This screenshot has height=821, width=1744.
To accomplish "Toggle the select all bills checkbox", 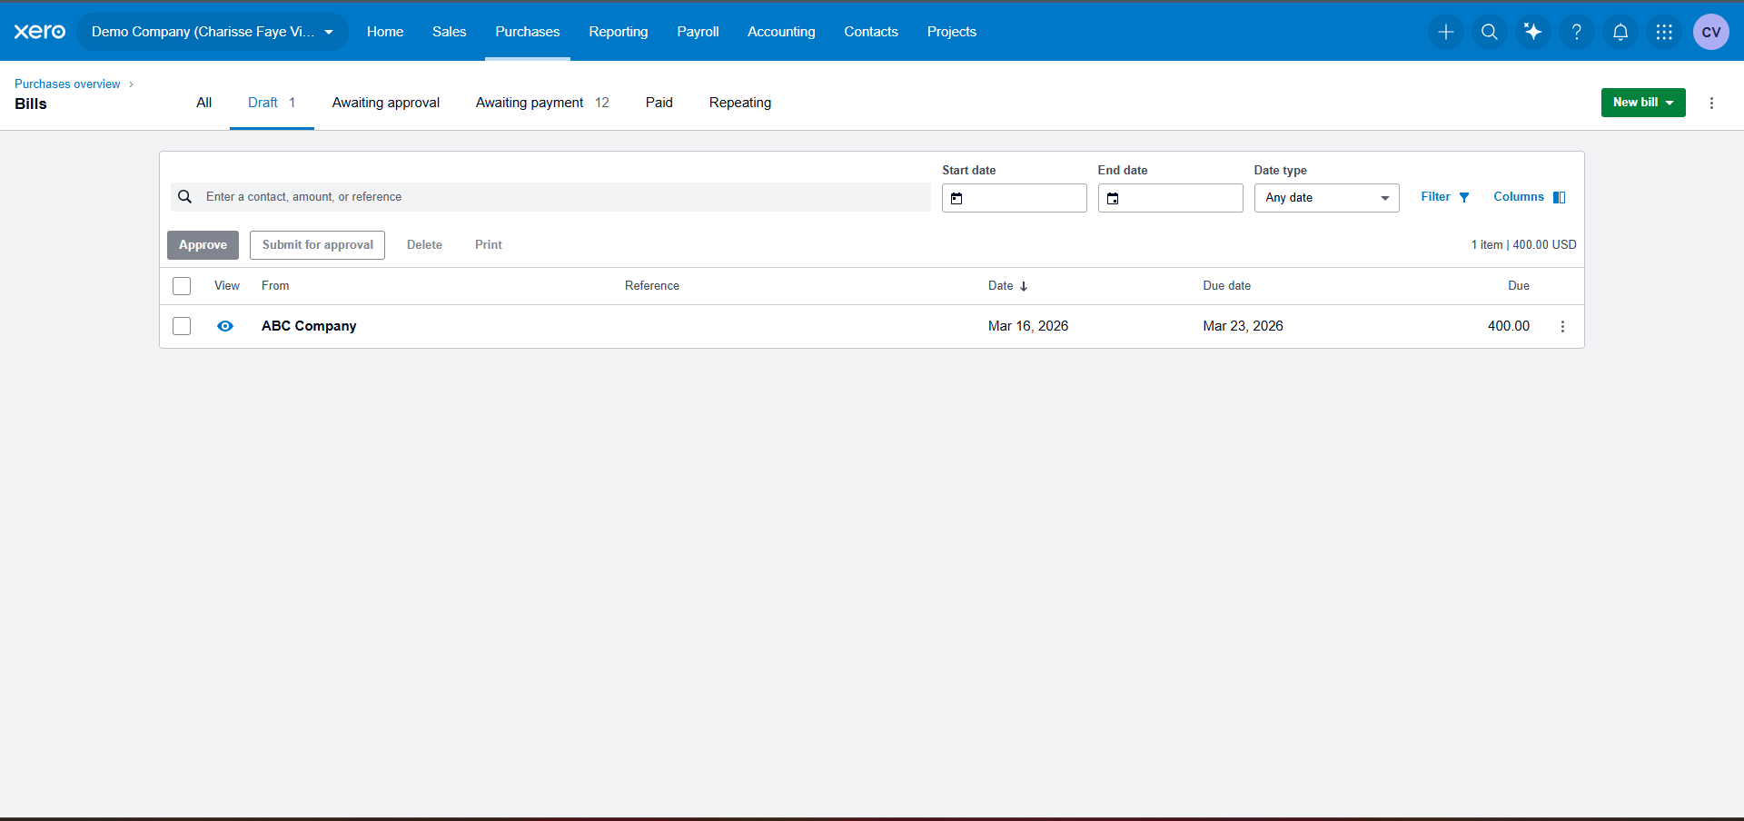I will pos(182,286).
